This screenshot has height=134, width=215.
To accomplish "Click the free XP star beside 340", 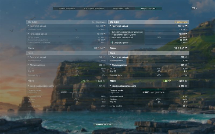I will pos(170,81).
